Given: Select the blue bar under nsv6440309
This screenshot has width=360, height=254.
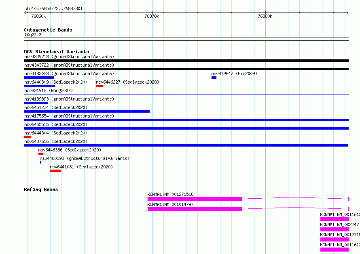Looking at the screenshot, I should click(x=40, y=86).
